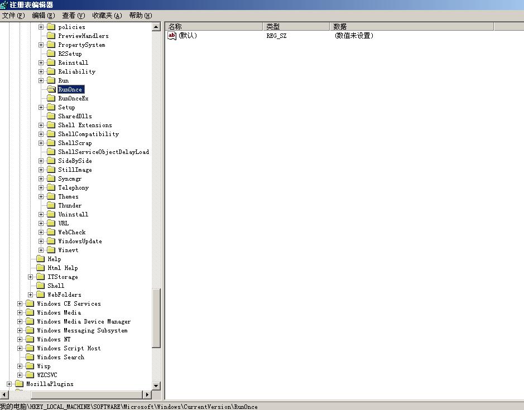
Task: Select the Windows NT folder icon
Action: tap(30, 339)
